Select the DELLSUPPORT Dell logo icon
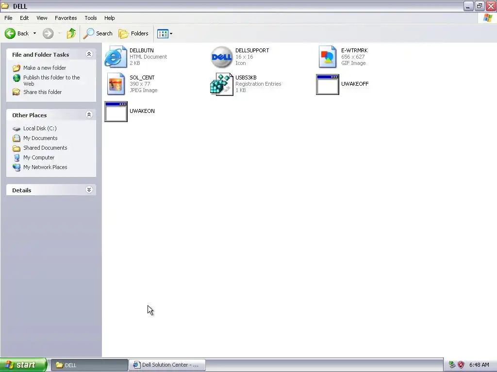The height and width of the screenshot is (372, 497). [x=221, y=57]
